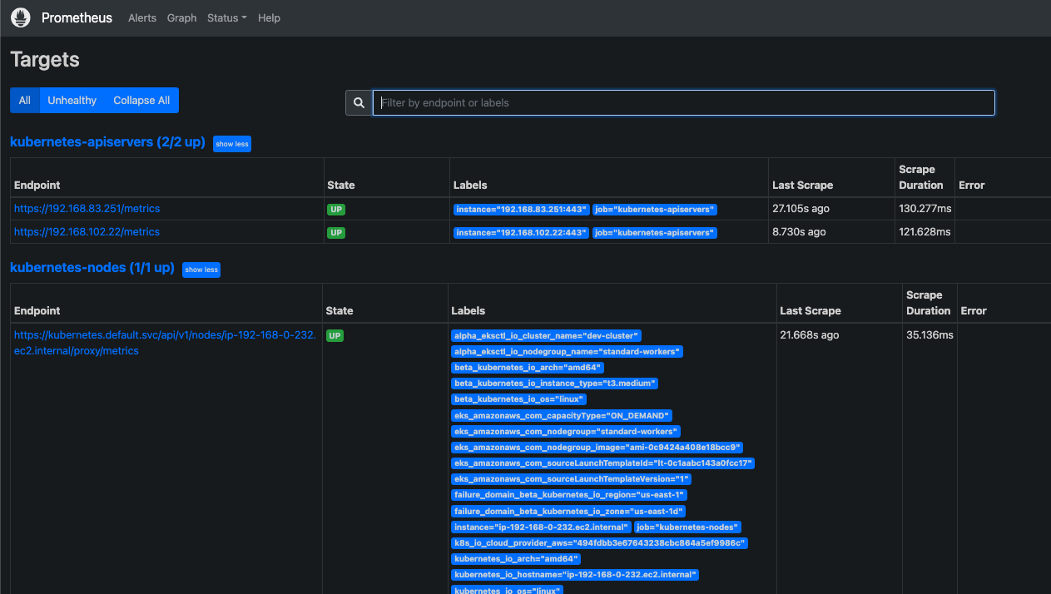1051x594 pixels.
Task: Click the job label in the 192.168.83.251 row
Action: point(655,210)
